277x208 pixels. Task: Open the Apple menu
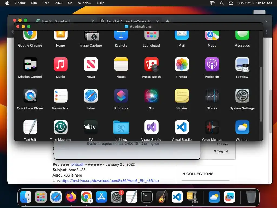coord(7,3)
